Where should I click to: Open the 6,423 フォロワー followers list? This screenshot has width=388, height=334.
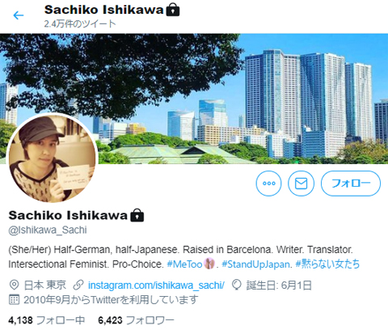pos(136,320)
